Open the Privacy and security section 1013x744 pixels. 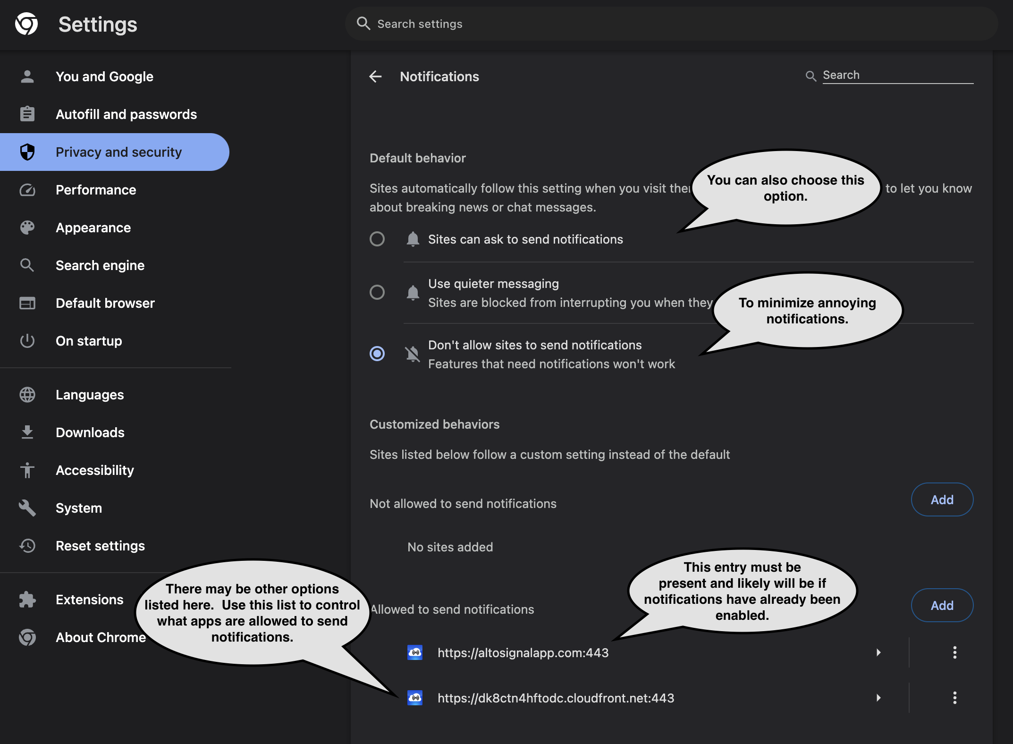pyautogui.click(x=118, y=152)
